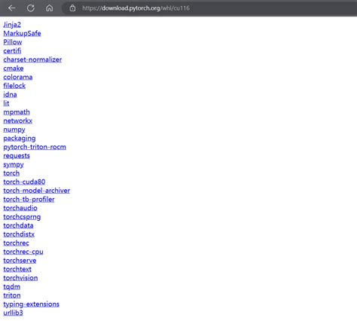The height and width of the screenshot is (321, 357).
Task: Click the tqdm package link
Action: click(12, 286)
